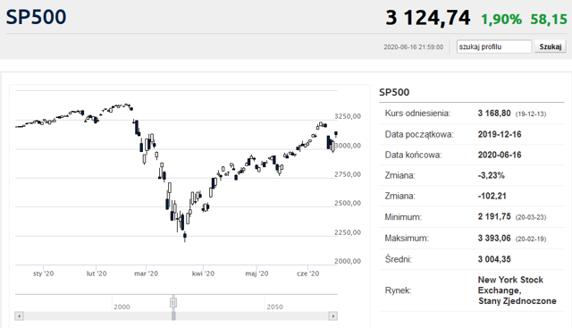Click the "kwi '20" x-axis label

click(203, 273)
